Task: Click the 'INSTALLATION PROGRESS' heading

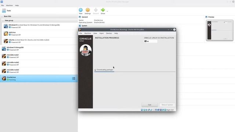Action: 107,38
